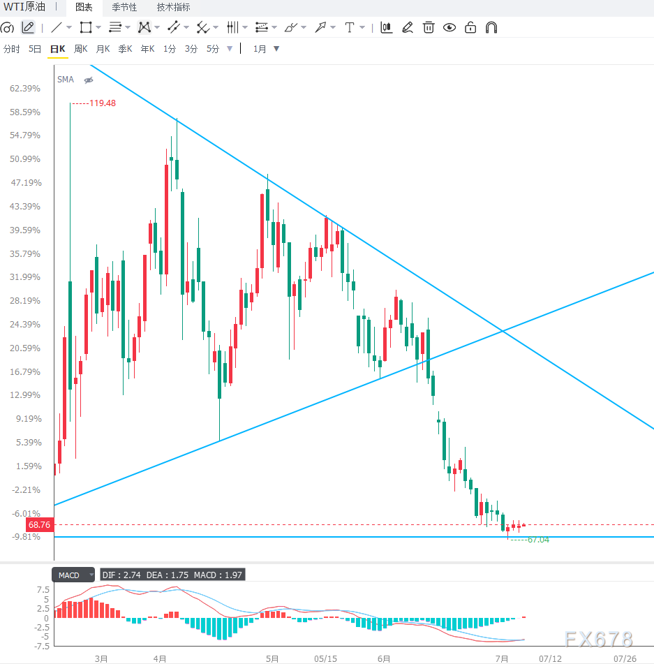Select the brush drawing tool
The width and height of the screenshot is (654, 664).
click(x=291, y=27)
